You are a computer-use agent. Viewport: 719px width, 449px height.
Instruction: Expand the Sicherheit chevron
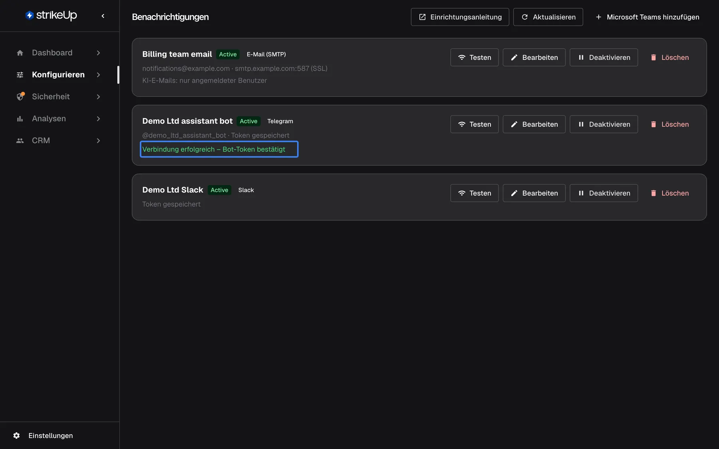(x=98, y=97)
